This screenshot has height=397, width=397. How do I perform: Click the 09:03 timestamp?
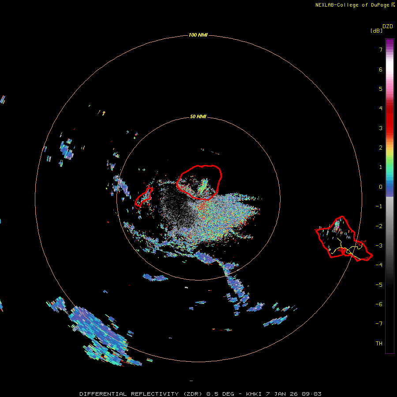(x=312, y=394)
